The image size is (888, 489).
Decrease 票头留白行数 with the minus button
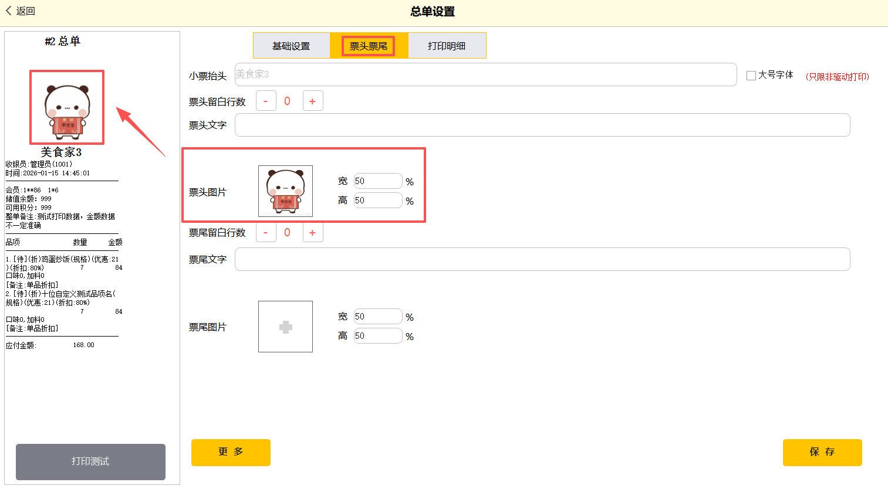click(266, 101)
